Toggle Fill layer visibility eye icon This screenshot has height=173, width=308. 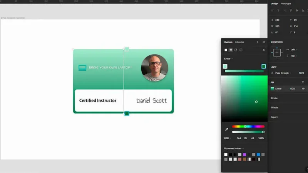[303, 89]
